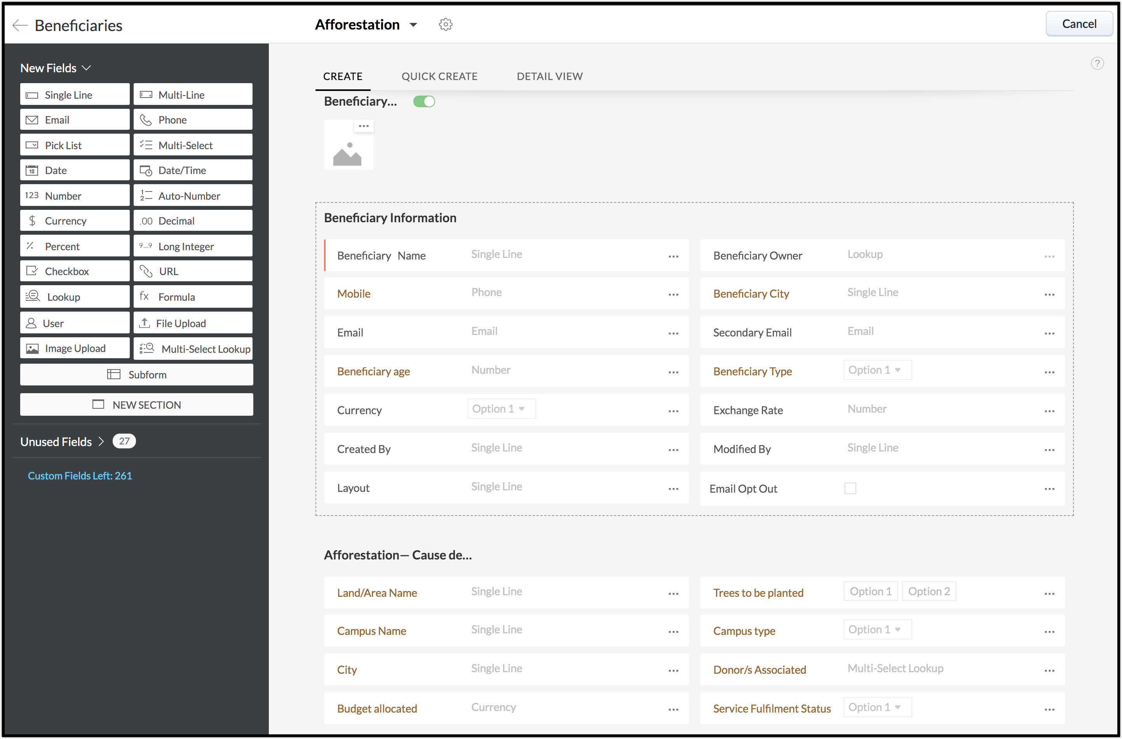Open more options for Beneficiary Name field
Image resolution: width=1122 pixels, height=739 pixels.
click(x=673, y=256)
